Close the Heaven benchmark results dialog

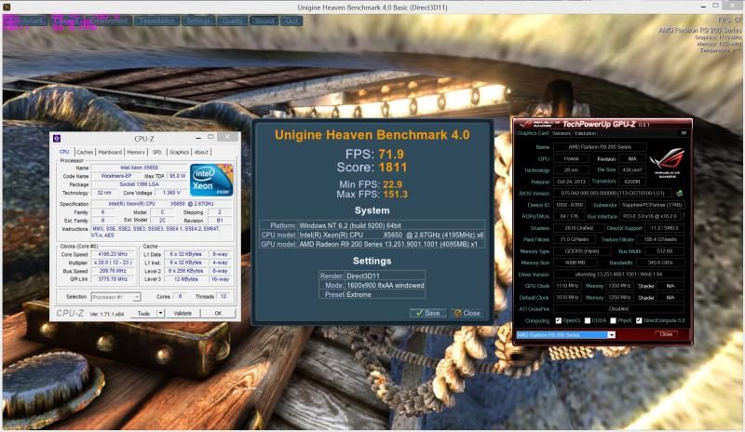pyautogui.click(x=467, y=313)
